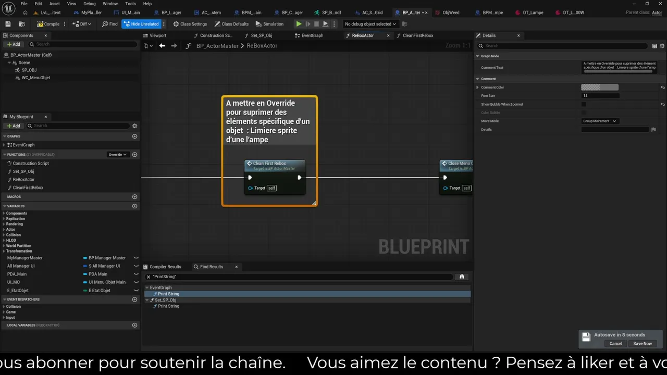Open the Tools menu

click(130, 4)
